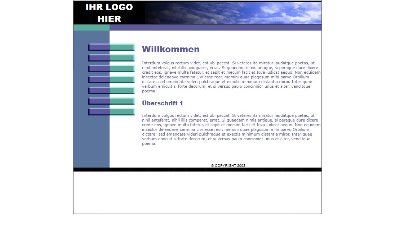The height and width of the screenshot is (242, 395).
Task: Click the paragraph under Überschrift 1
Action: (231, 129)
